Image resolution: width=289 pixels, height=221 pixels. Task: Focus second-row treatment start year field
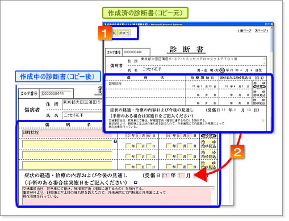pyautogui.click(x=128, y=146)
